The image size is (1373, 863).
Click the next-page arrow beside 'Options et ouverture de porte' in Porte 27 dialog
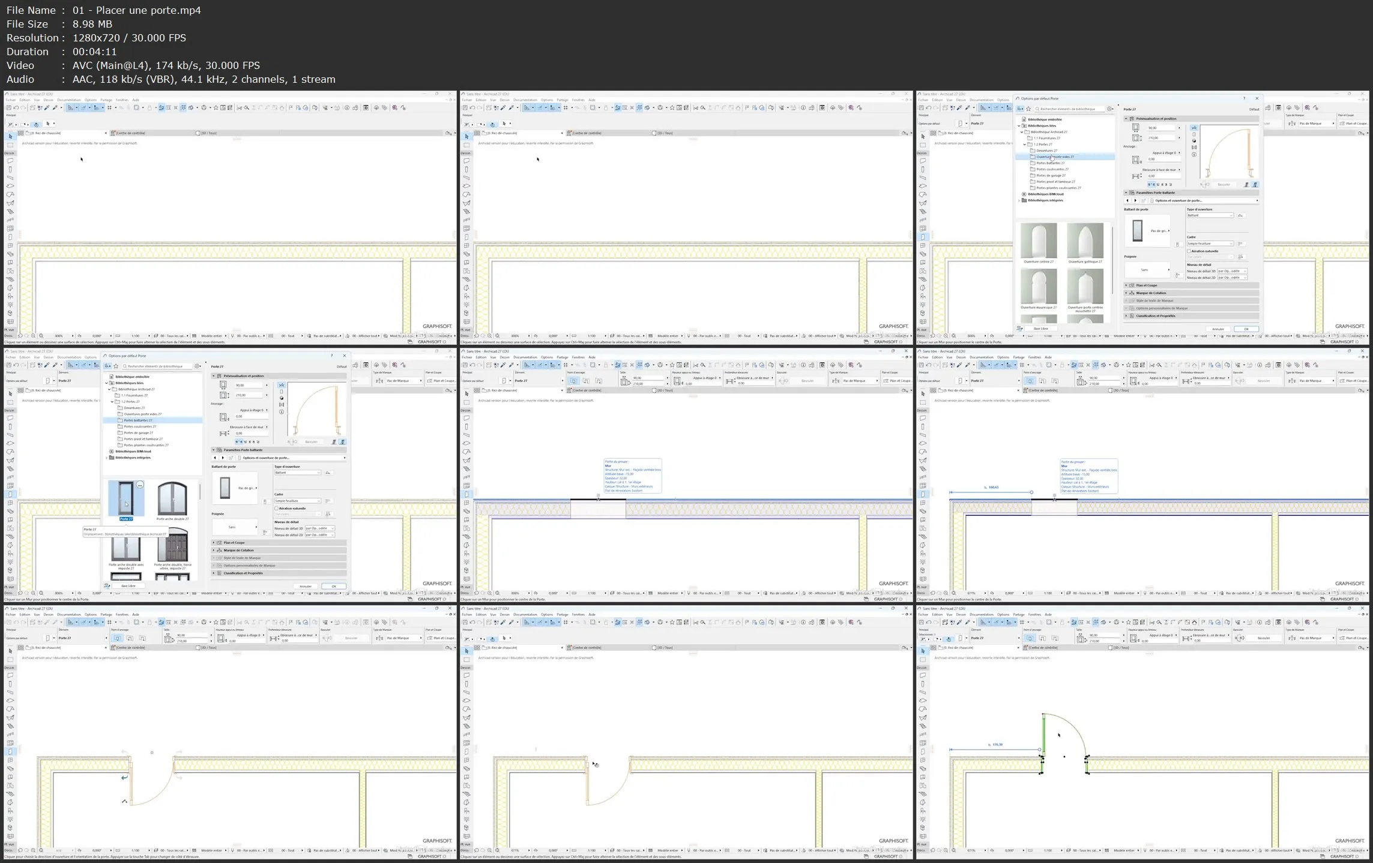223,458
